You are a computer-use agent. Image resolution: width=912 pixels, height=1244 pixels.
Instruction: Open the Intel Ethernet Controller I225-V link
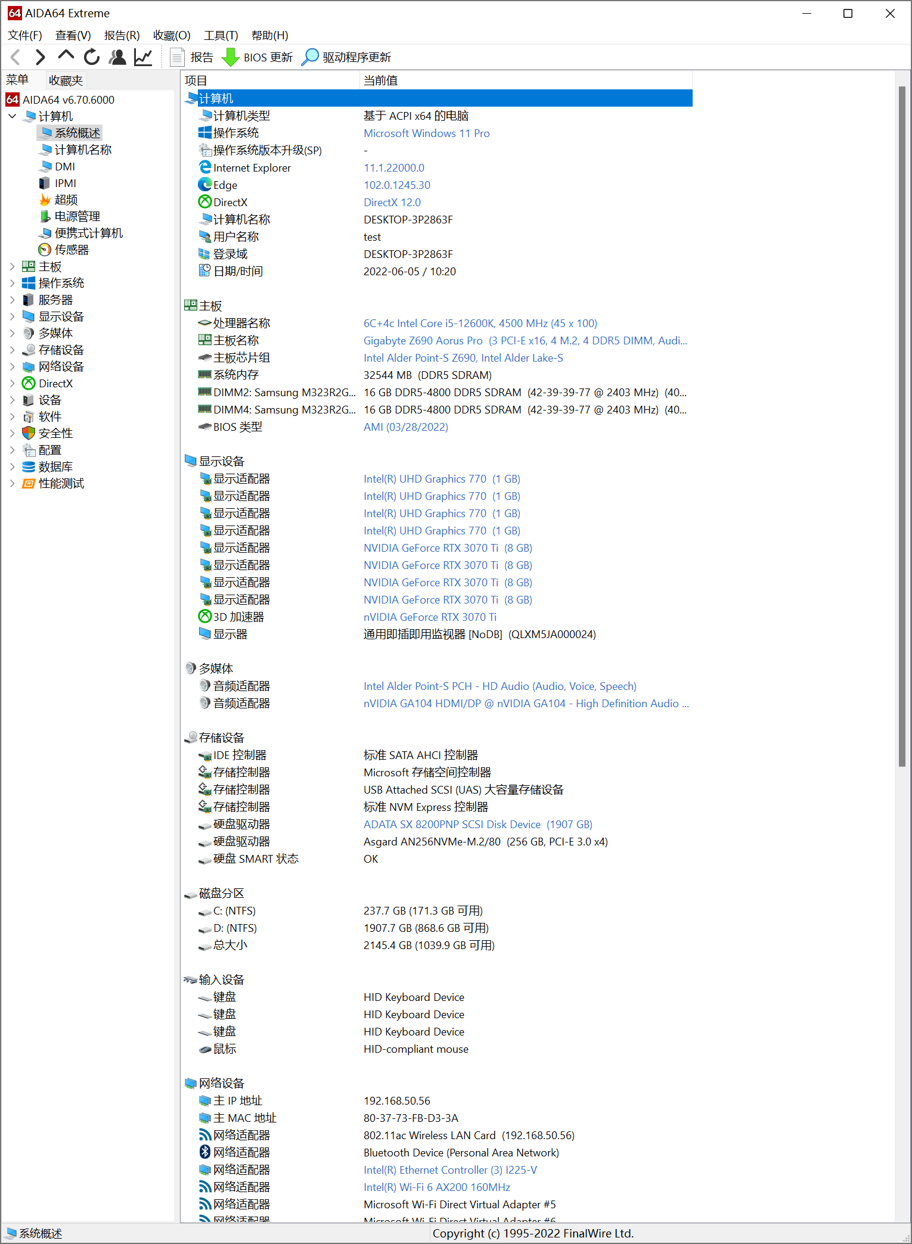(450, 1170)
